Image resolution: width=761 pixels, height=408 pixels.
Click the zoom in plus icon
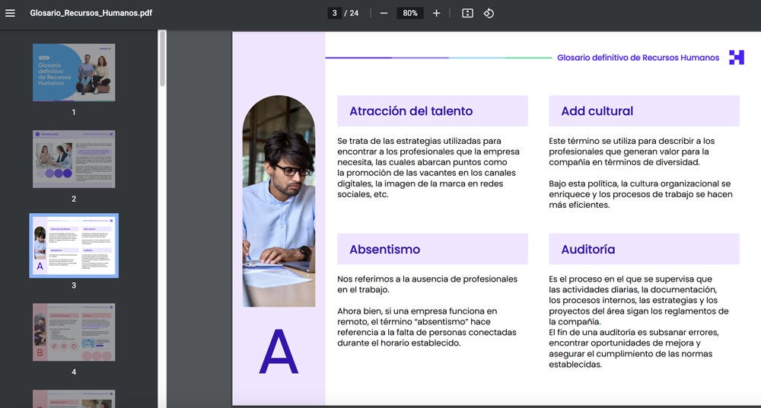point(436,13)
